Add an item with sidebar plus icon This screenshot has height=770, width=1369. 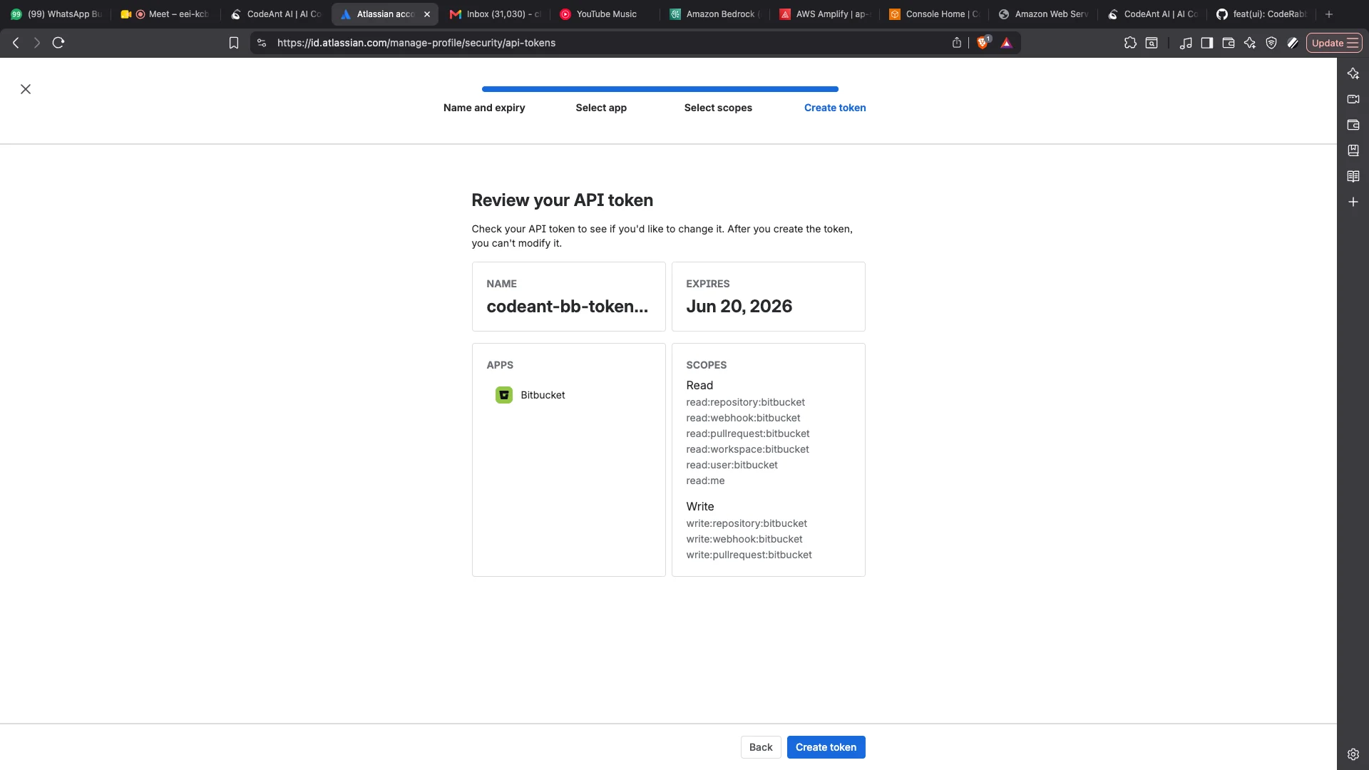pos(1353,202)
